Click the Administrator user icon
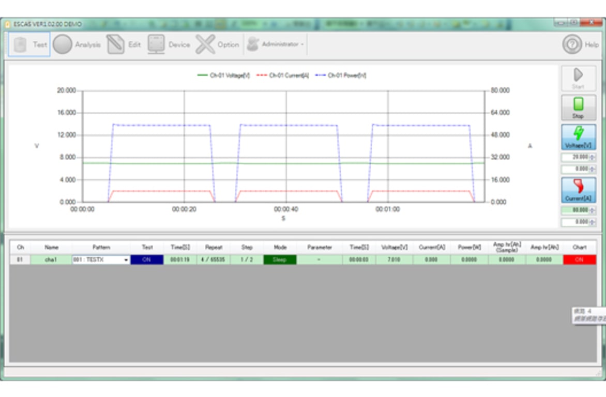The image size is (606, 397). coord(253,44)
